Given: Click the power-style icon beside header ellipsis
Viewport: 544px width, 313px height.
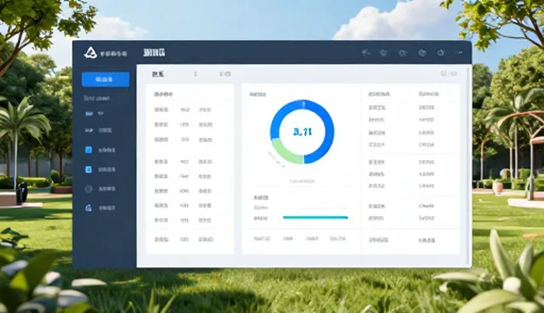Looking at the screenshot, I should click(x=441, y=53).
